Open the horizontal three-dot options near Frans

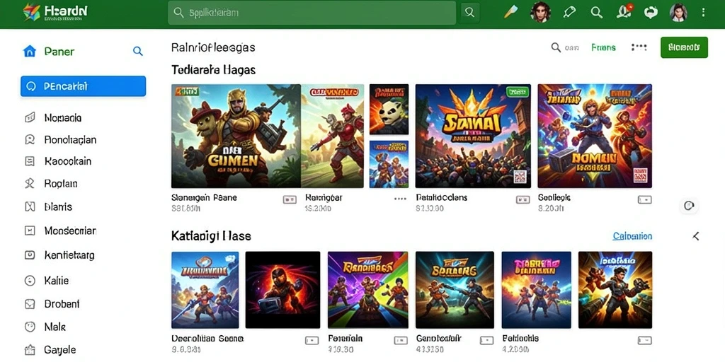[639, 47]
